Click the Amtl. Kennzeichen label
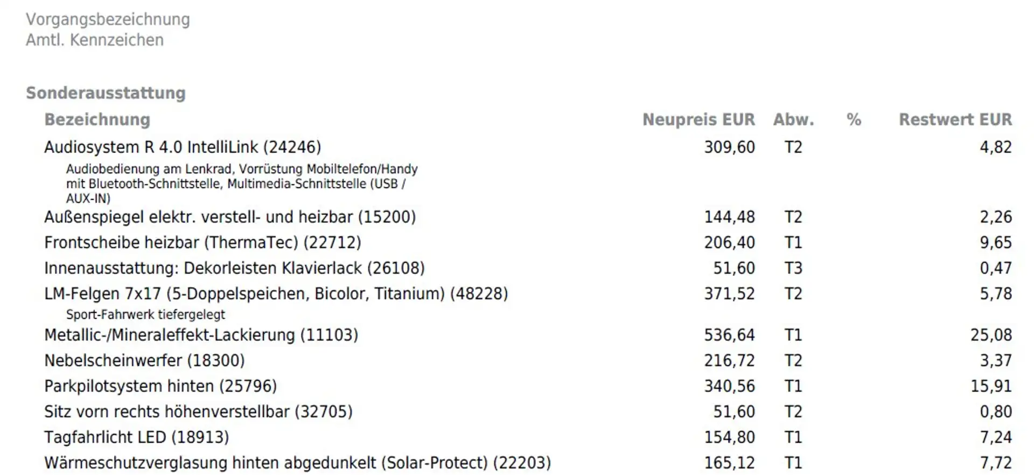Viewport: 1034px width, 475px height. 95,40
